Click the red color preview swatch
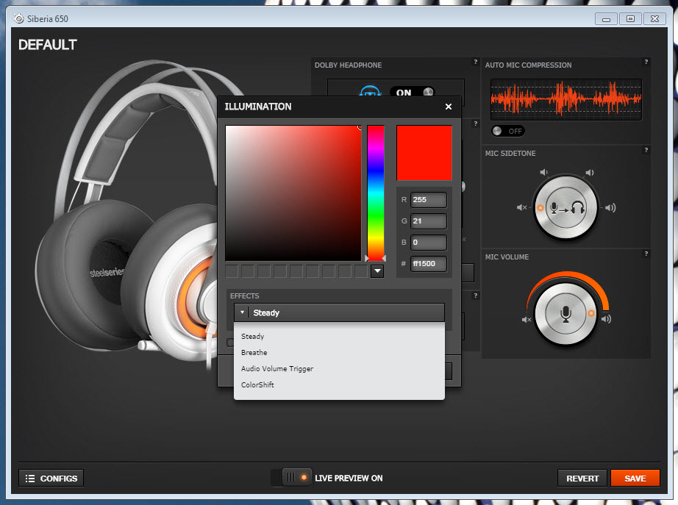This screenshot has height=505, width=678. [x=424, y=153]
